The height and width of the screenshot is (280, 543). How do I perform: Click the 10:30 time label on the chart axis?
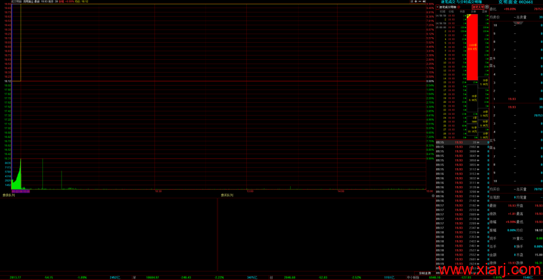pos(158,191)
